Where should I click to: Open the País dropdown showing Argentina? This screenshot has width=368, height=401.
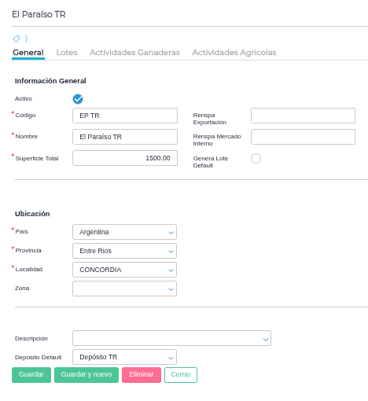[x=124, y=232]
